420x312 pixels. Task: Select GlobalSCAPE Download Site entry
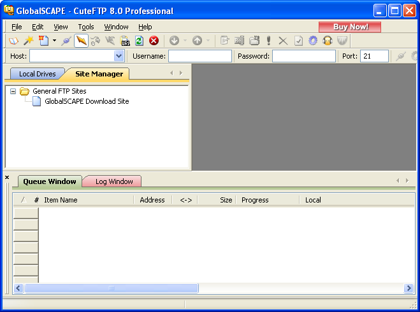coord(87,101)
